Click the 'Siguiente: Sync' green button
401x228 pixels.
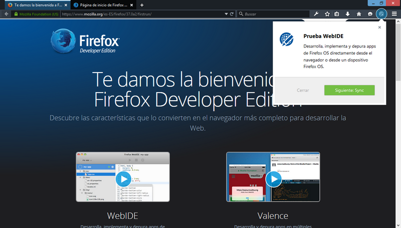[x=349, y=90]
